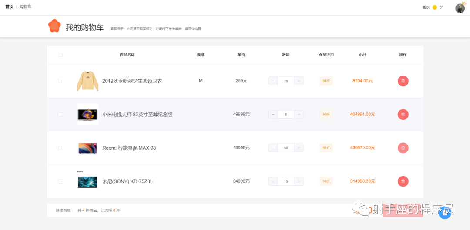Open the Redmi 智能电视 MAX 98 product name
This screenshot has height=230, width=470.
pyautogui.click(x=129, y=148)
